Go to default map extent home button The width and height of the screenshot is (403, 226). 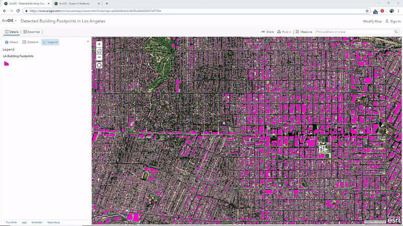tap(99, 51)
